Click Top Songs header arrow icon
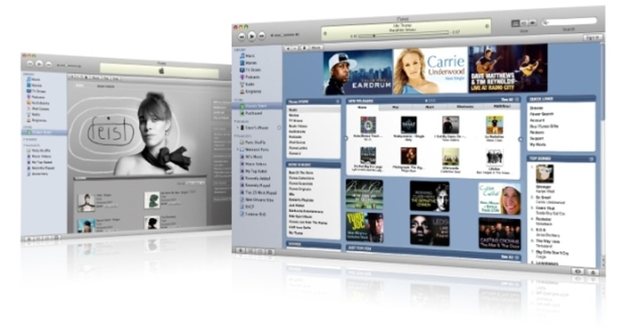 tap(591, 159)
